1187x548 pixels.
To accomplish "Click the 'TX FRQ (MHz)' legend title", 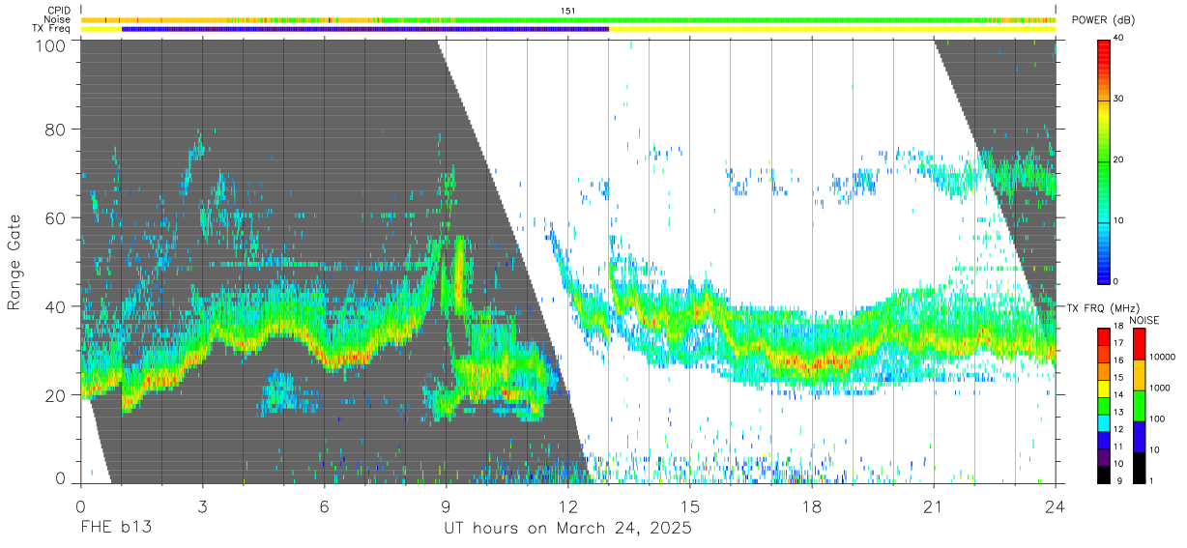I will coord(1103,308).
